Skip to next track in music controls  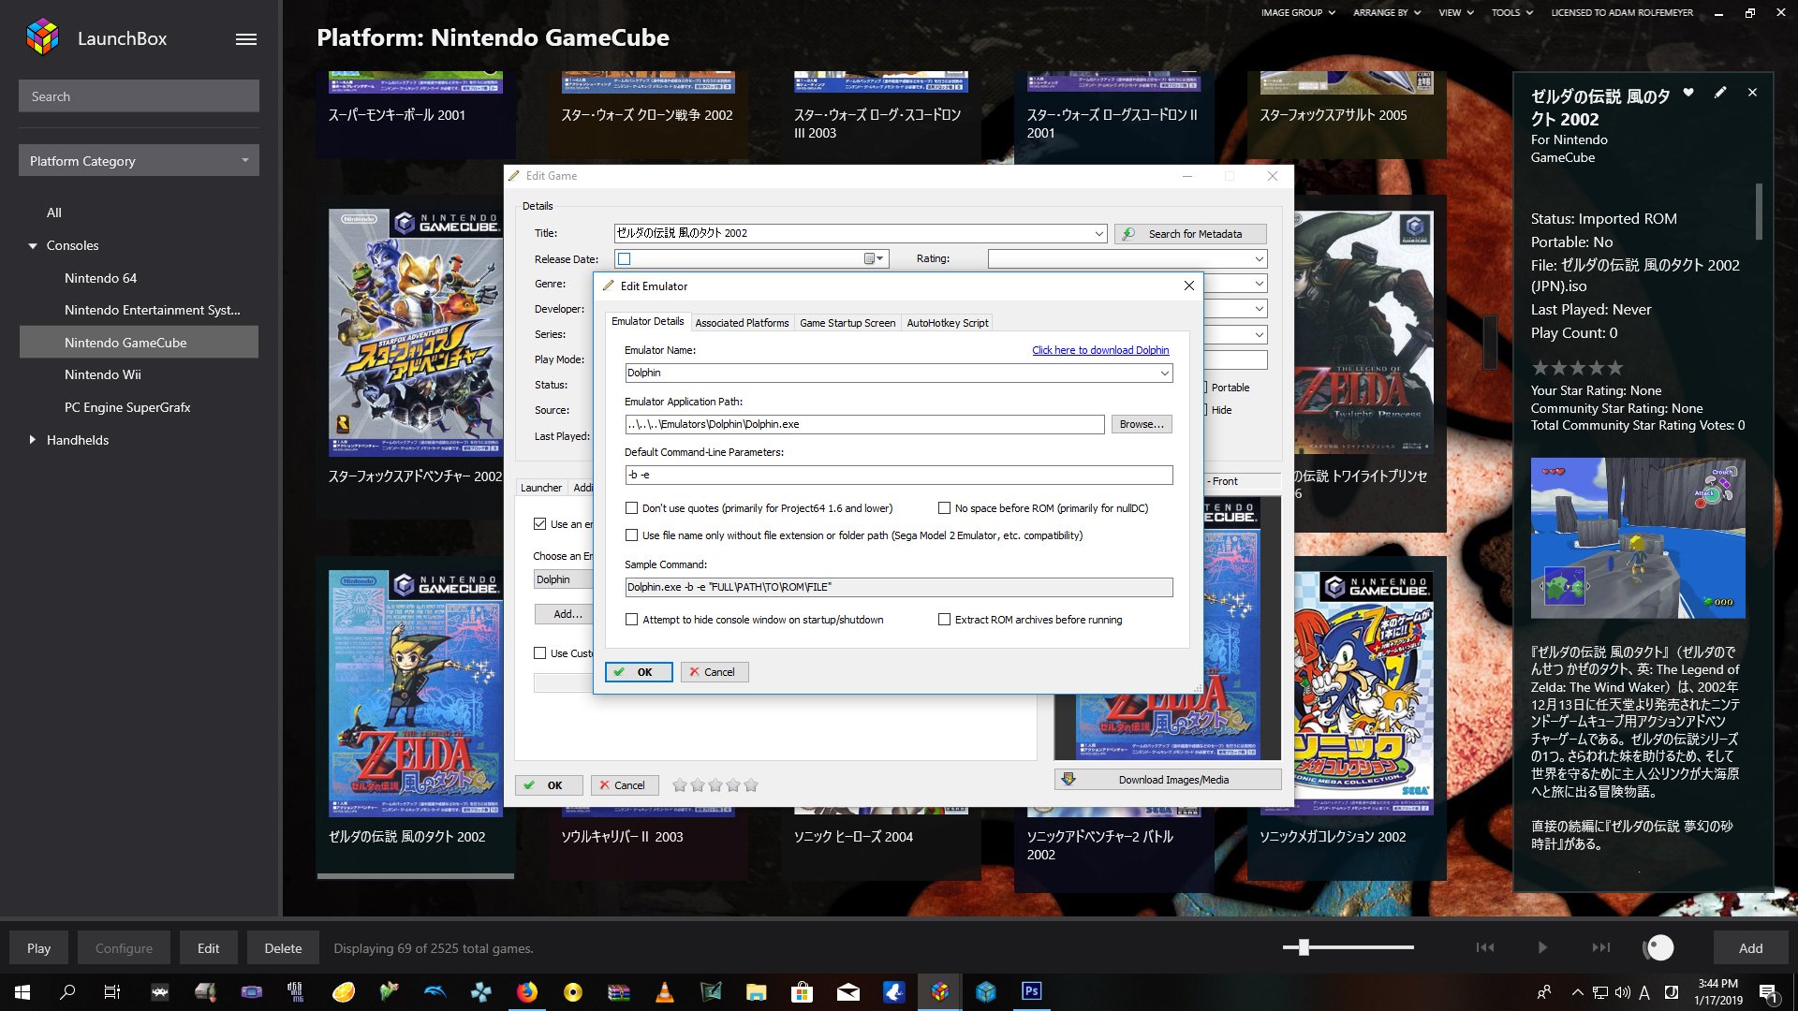tap(1601, 947)
